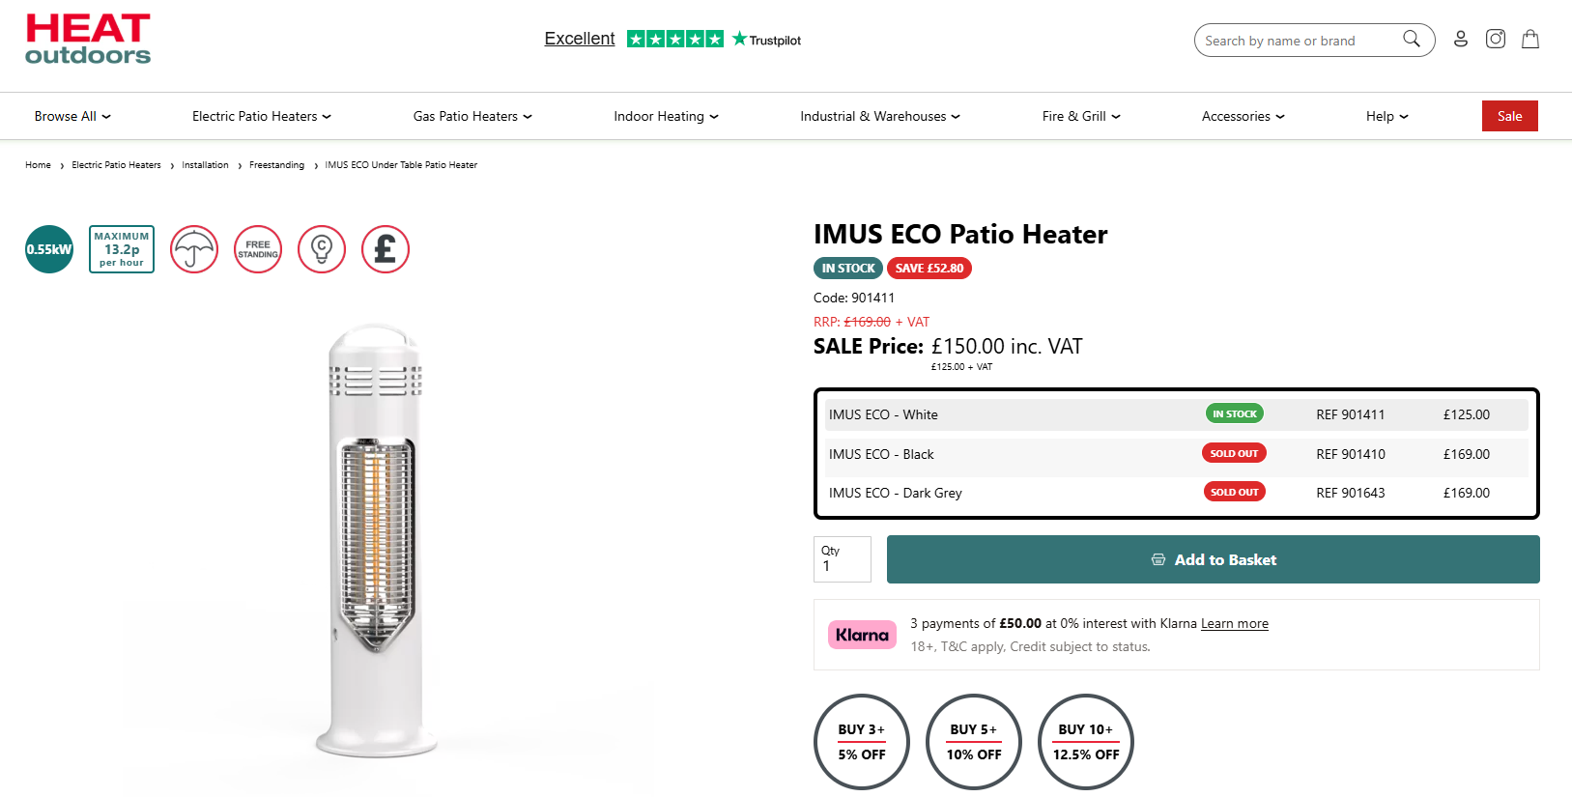Open the Fire & Grill menu

click(1081, 116)
